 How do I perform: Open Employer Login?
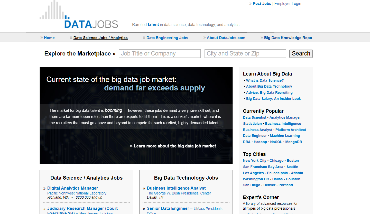point(288,4)
